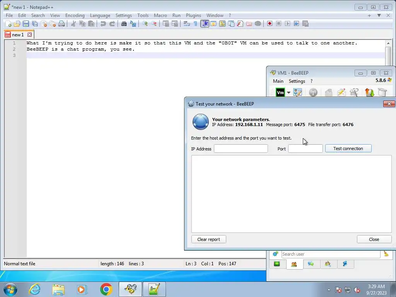Open Windows Explorer from taskbar
This screenshot has width=396, height=297.
(58, 289)
